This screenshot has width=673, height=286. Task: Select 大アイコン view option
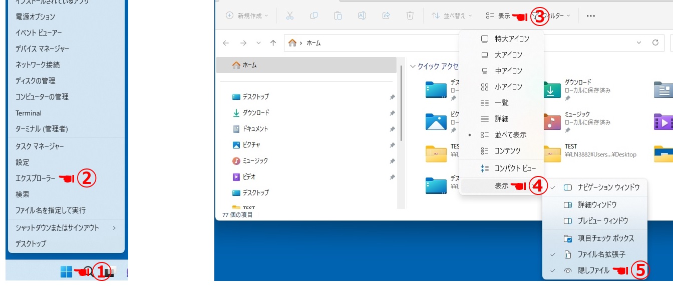coord(501,54)
